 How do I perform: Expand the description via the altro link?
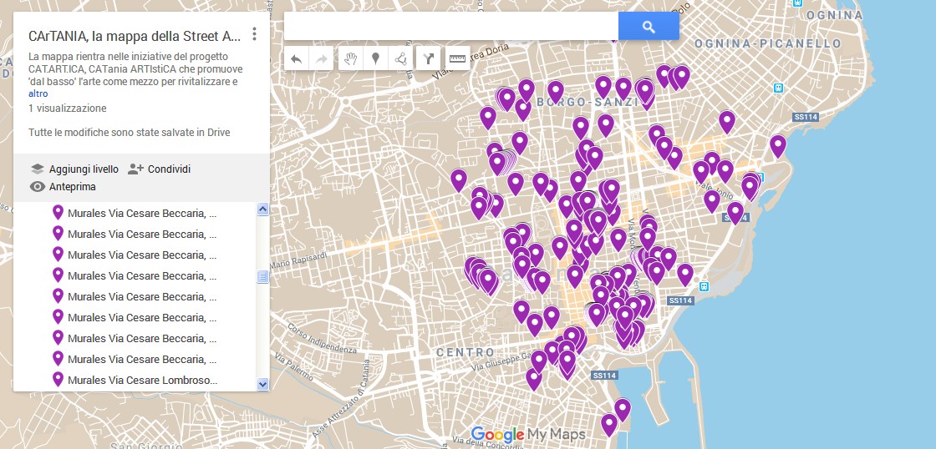point(38,94)
